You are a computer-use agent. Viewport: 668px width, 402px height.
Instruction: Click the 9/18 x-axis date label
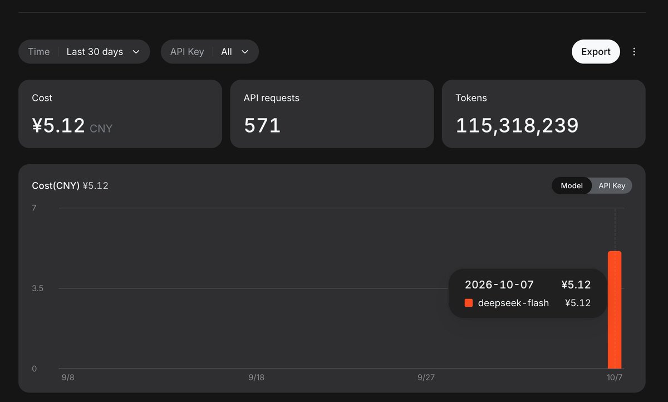[257, 378]
